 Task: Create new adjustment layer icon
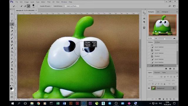(163, 99)
